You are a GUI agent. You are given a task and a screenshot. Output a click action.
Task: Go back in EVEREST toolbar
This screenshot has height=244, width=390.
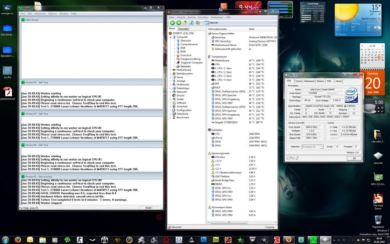click(172, 23)
